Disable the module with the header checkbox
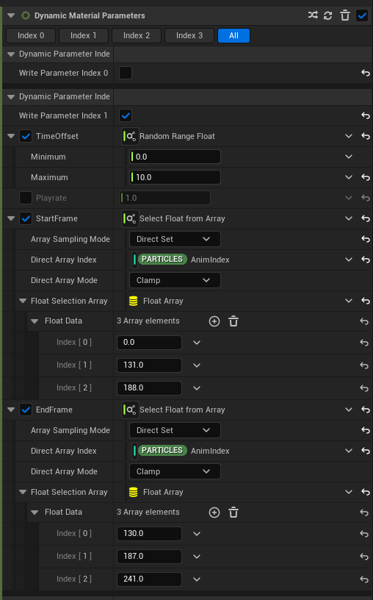 [361, 15]
